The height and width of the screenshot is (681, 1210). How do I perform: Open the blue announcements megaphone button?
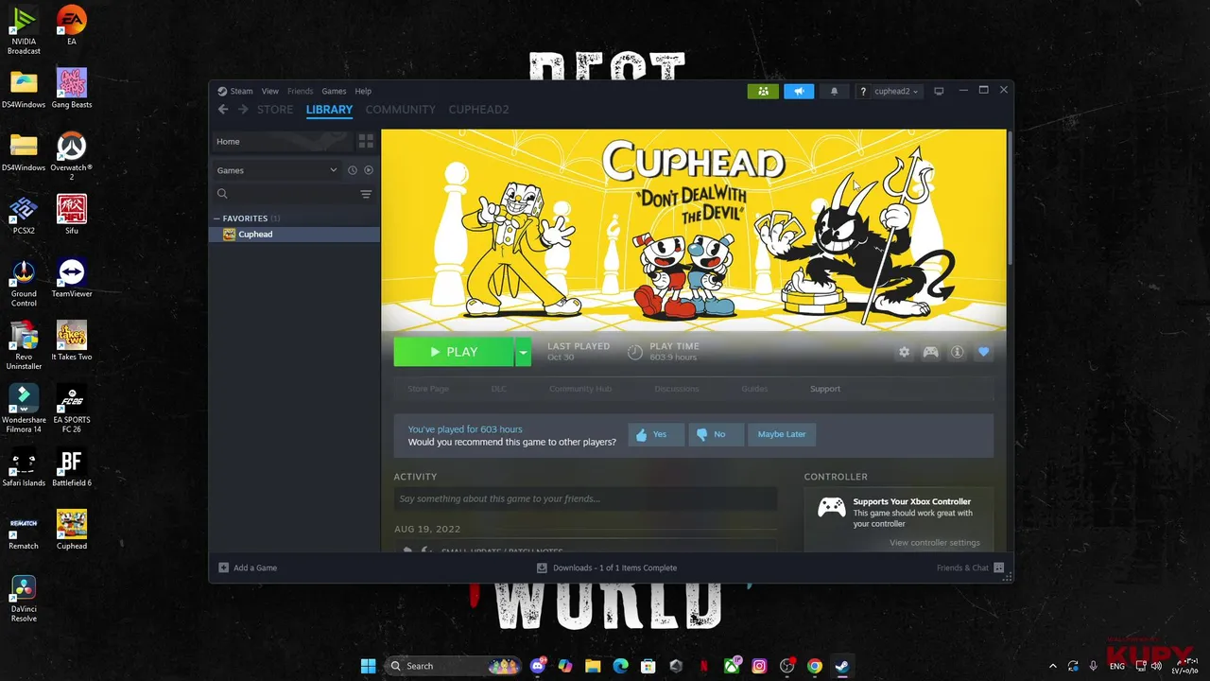799,92
